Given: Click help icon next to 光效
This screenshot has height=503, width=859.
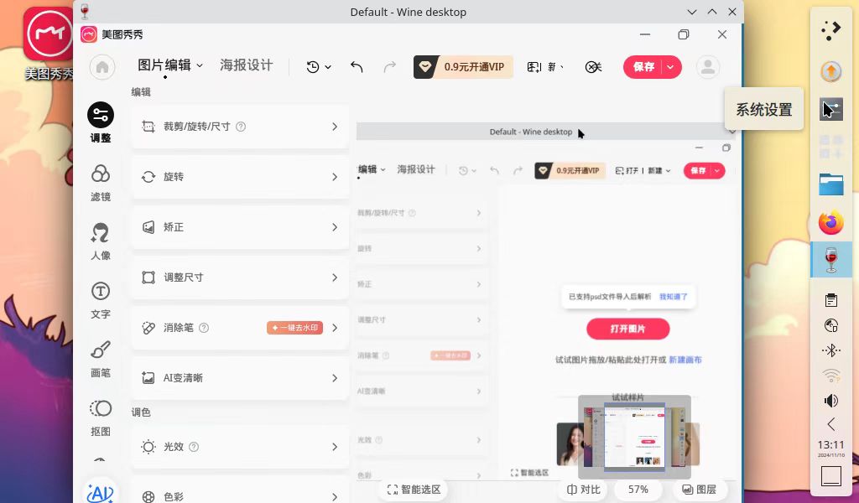Looking at the screenshot, I should click(194, 447).
